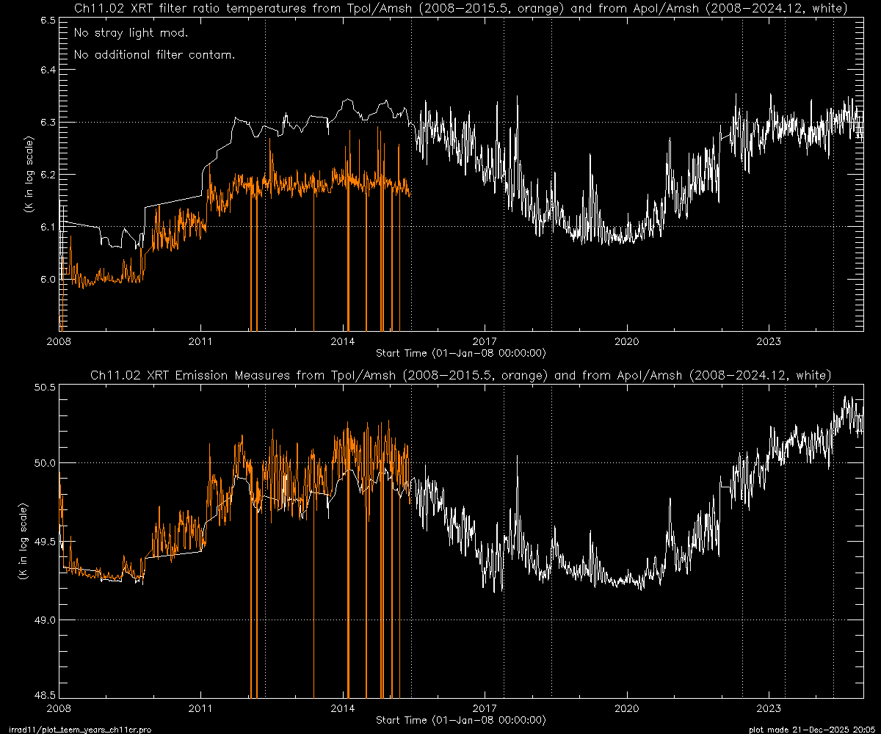Click the 2011 year tick under the top plot
Screen dimensions: 881x734
200,341
